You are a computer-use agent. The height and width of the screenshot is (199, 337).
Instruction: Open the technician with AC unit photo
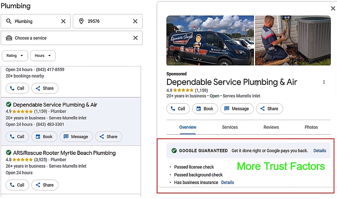pyautogui.click(x=293, y=40)
